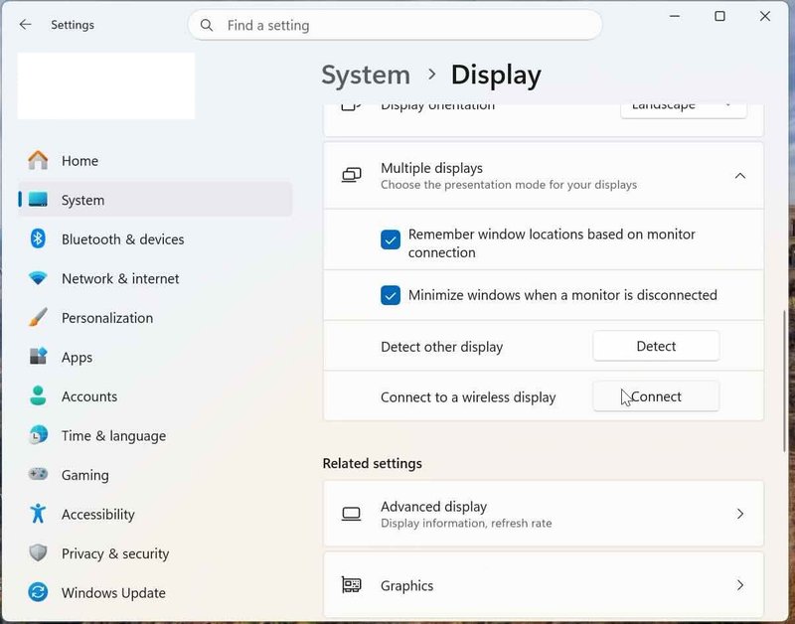The height and width of the screenshot is (624, 795).
Task: Select the Apps label in sidebar
Action: [78, 358]
